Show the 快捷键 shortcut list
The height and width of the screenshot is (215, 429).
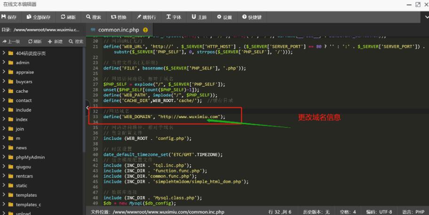coord(252,17)
